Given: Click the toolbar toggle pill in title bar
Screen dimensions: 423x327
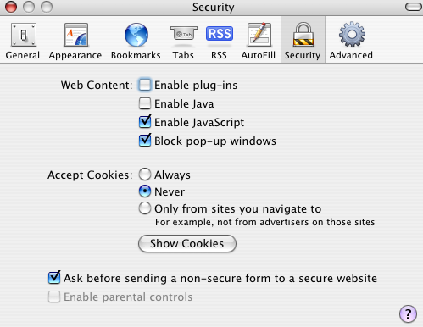Looking at the screenshot, I should point(414,7).
